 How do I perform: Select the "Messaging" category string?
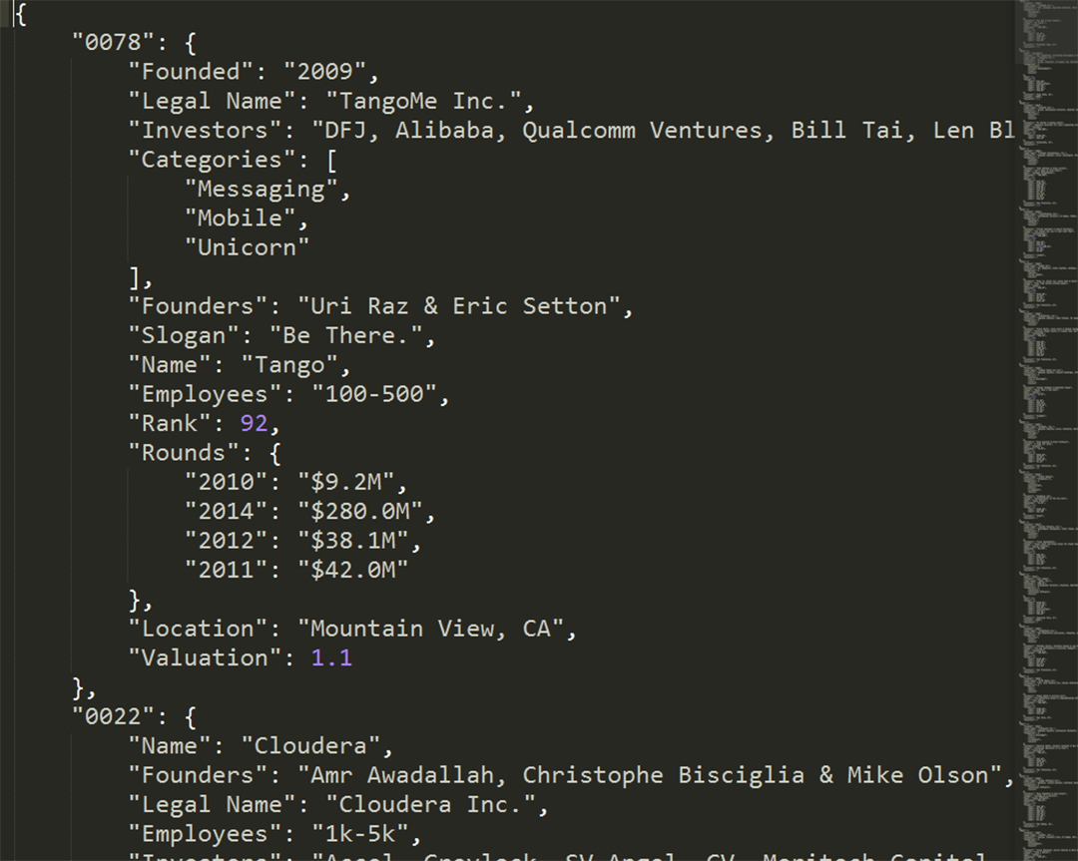(x=262, y=189)
